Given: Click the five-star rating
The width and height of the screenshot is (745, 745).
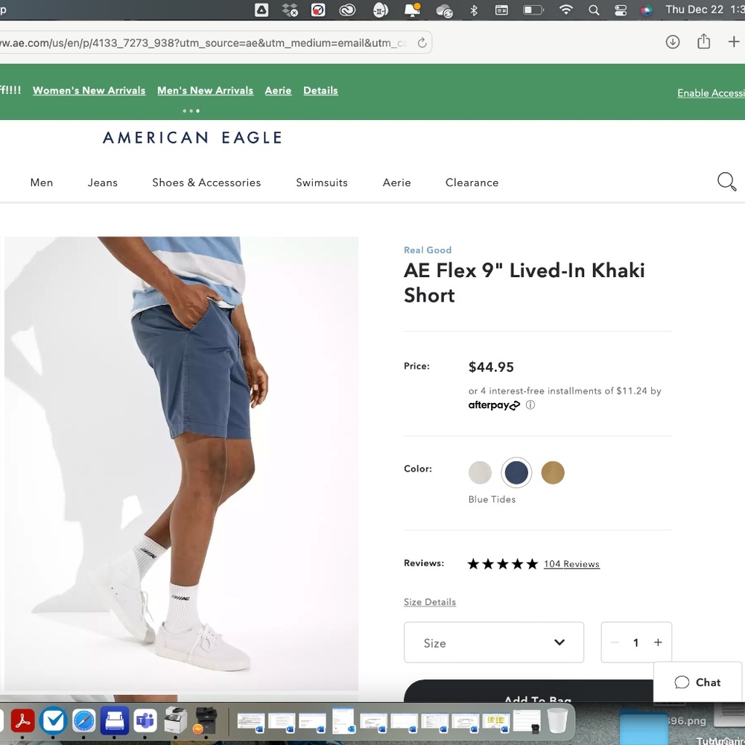Looking at the screenshot, I should pos(503,564).
